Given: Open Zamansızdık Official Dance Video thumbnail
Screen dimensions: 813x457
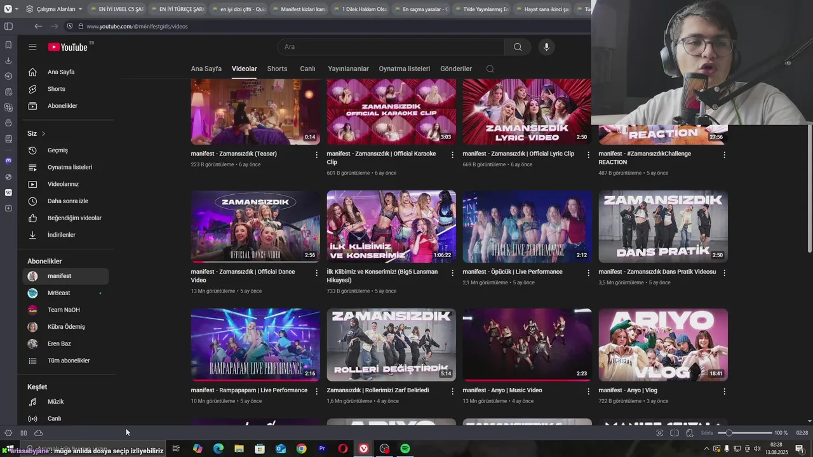Looking at the screenshot, I should click(x=255, y=227).
